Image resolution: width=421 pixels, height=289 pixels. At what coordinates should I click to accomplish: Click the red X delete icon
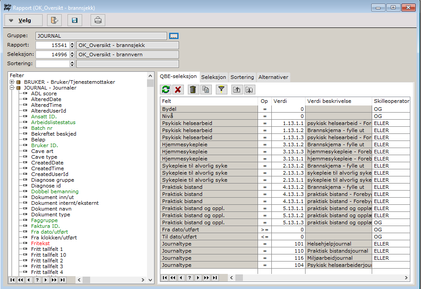[x=178, y=90]
